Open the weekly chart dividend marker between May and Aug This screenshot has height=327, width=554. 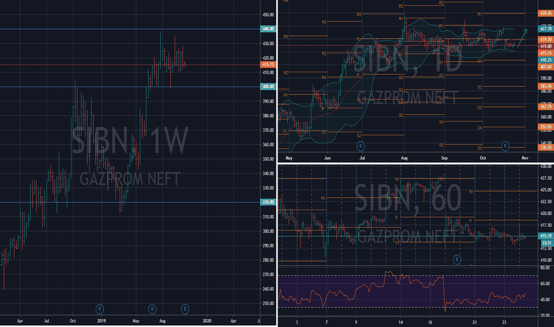point(152,309)
